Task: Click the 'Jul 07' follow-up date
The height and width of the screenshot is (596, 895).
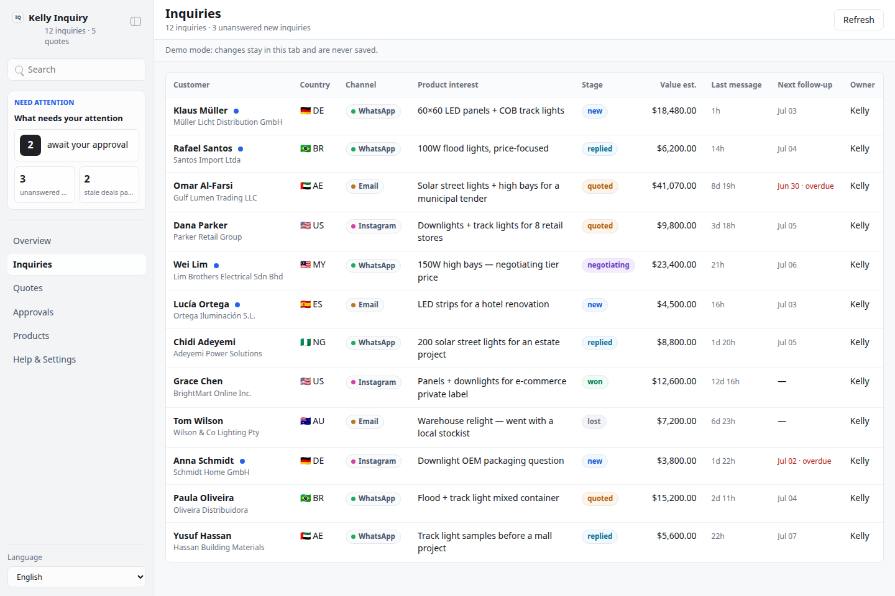Action: click(x=787, y=536)
